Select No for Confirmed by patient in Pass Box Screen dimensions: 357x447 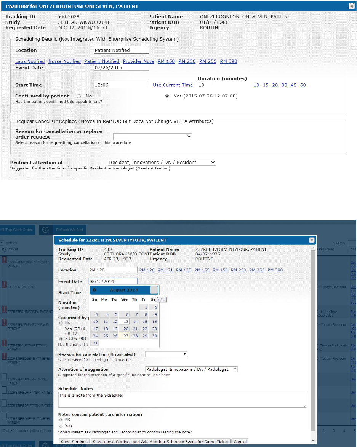79,96
